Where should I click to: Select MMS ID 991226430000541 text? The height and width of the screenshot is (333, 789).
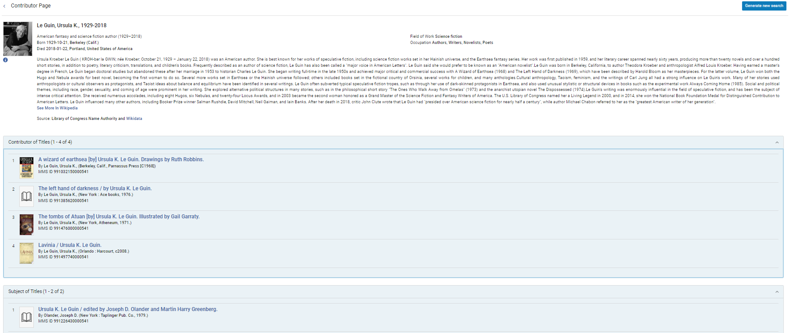tap(63, 321)
